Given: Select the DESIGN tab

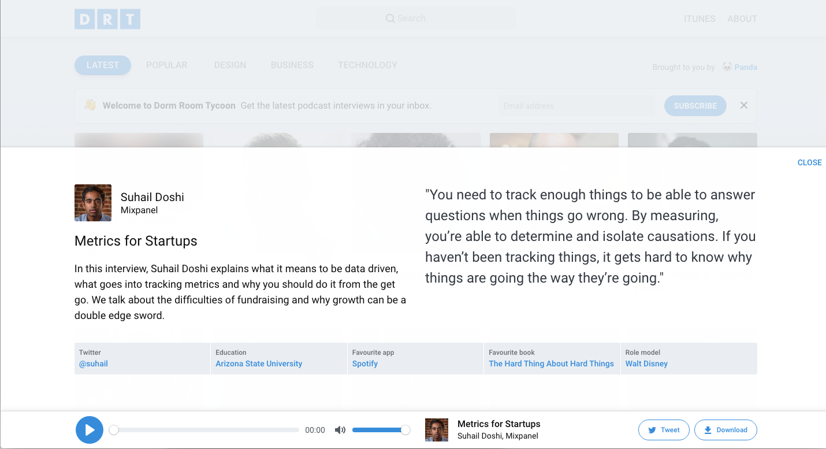Looking at the screenshot, I should 230,65.
